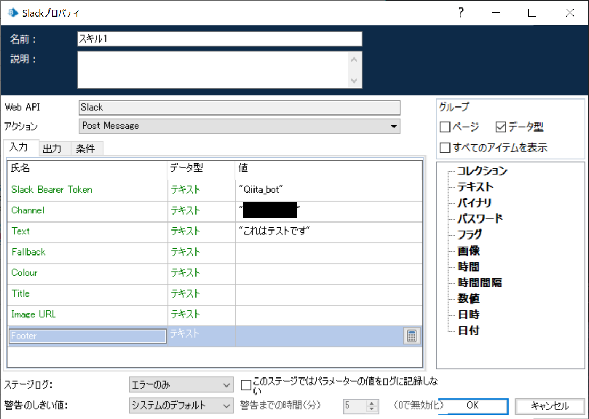
Task: Click the 名前 field containing スキル1
Action: pyautogui.click(x=219, y=39)
